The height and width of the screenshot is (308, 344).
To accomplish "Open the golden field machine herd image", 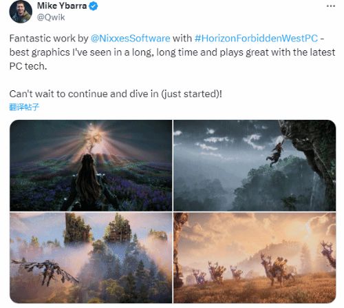I will [255, 258].
